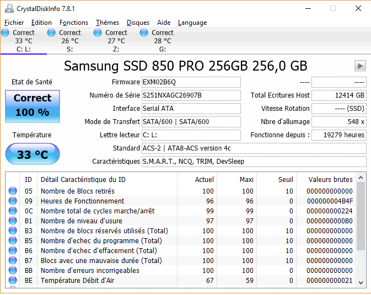
Task: Click the next disk arrow button
Action: 360,66
